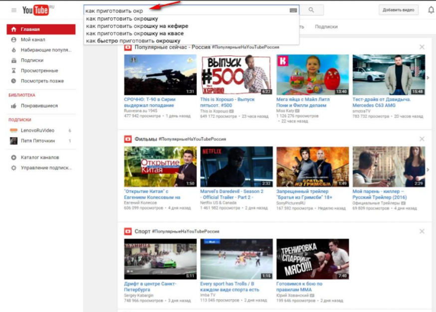
Task: Switch to the Подписки tab
Action: pos(326,27)
